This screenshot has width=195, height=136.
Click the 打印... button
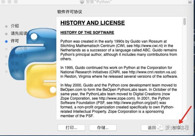click(71, 127)
